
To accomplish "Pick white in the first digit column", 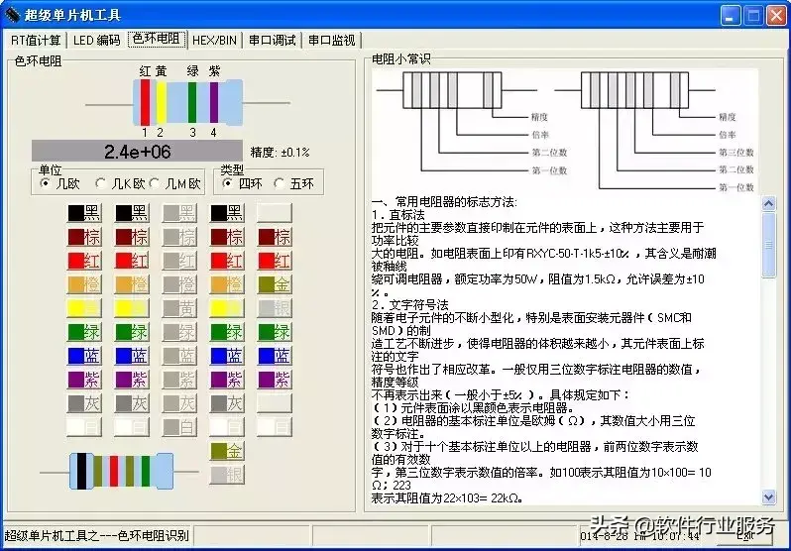I will click(x=84, y=427).
